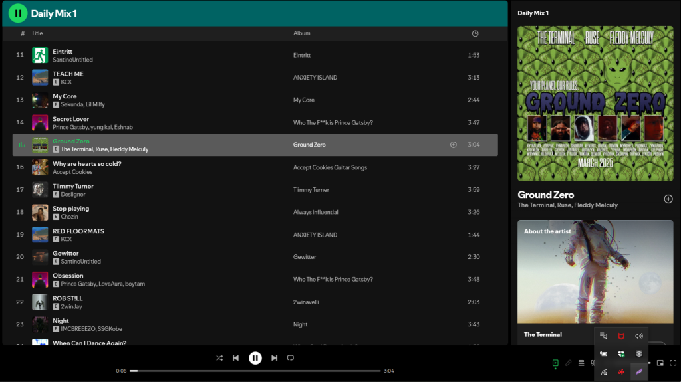The height and width of the screenshot is (382, 681).
Task: Open McAfee icon in system tray
Action: point(621,336)
